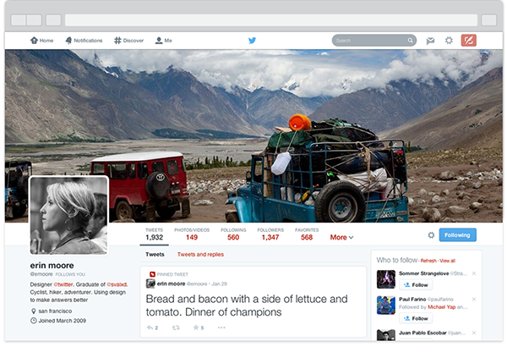
Task: Open the settings gear in top bar
Action: click(x=449, y=41)
